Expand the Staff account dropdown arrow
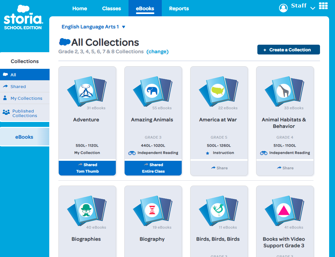Viewport: 335px width, 257px height. pos(312,8)
